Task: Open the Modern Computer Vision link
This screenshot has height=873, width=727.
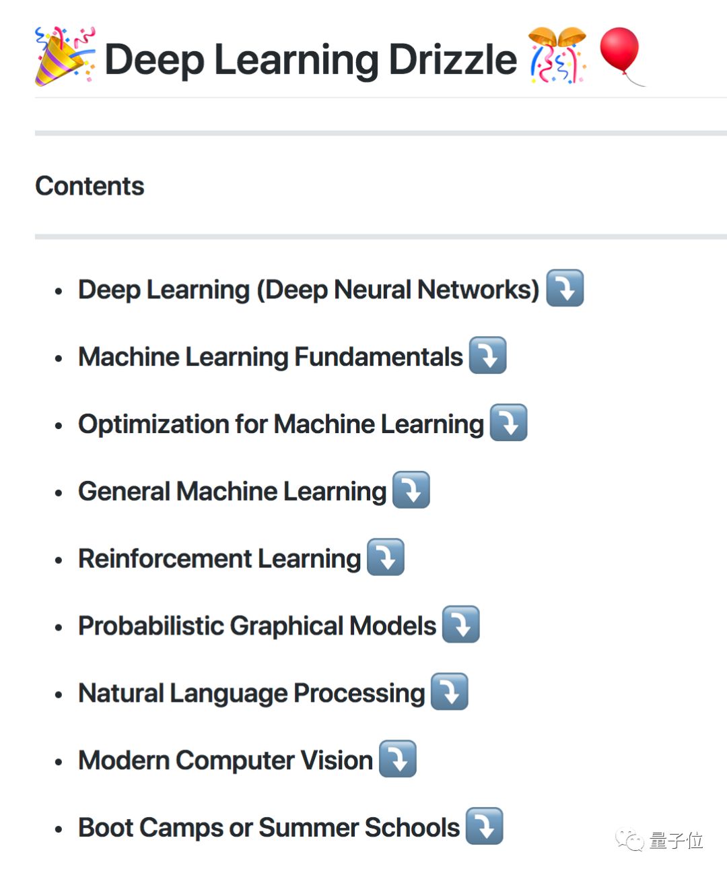Action: click(x=226, y=761)
